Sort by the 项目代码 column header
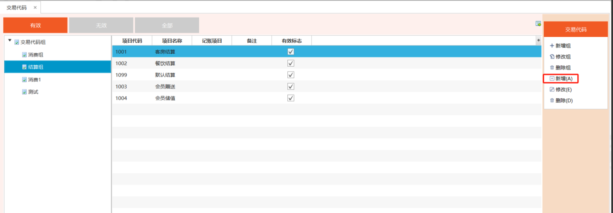 (x=132, y=41)
